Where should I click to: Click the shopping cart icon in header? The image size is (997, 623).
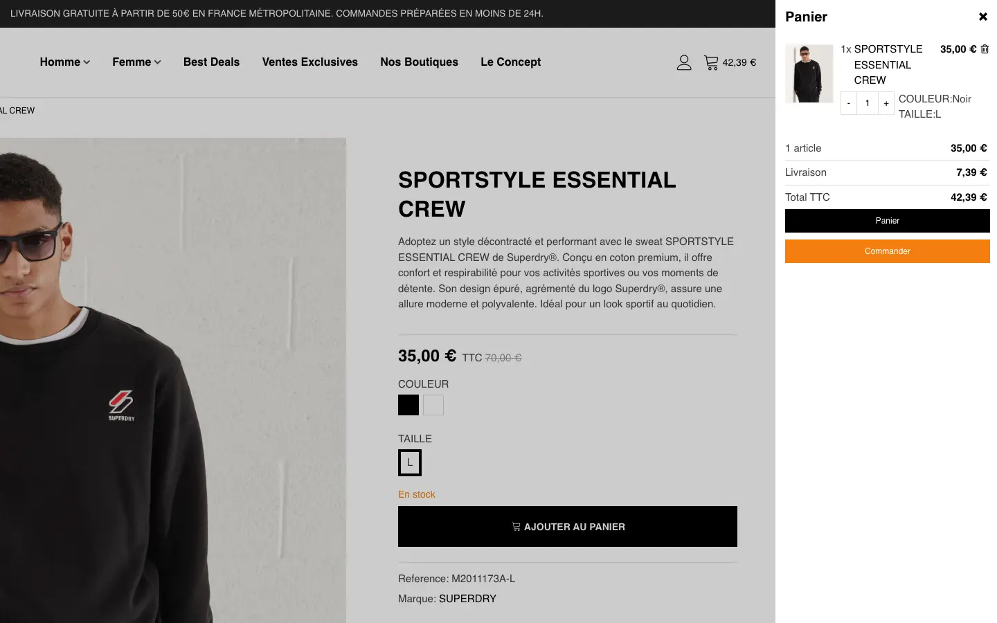click(x=711, y=62)
